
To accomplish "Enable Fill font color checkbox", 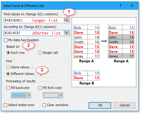I will tap(40, 88).
